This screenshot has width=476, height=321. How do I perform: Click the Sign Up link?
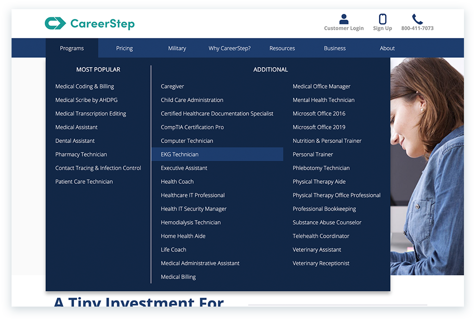click(382, 28)
